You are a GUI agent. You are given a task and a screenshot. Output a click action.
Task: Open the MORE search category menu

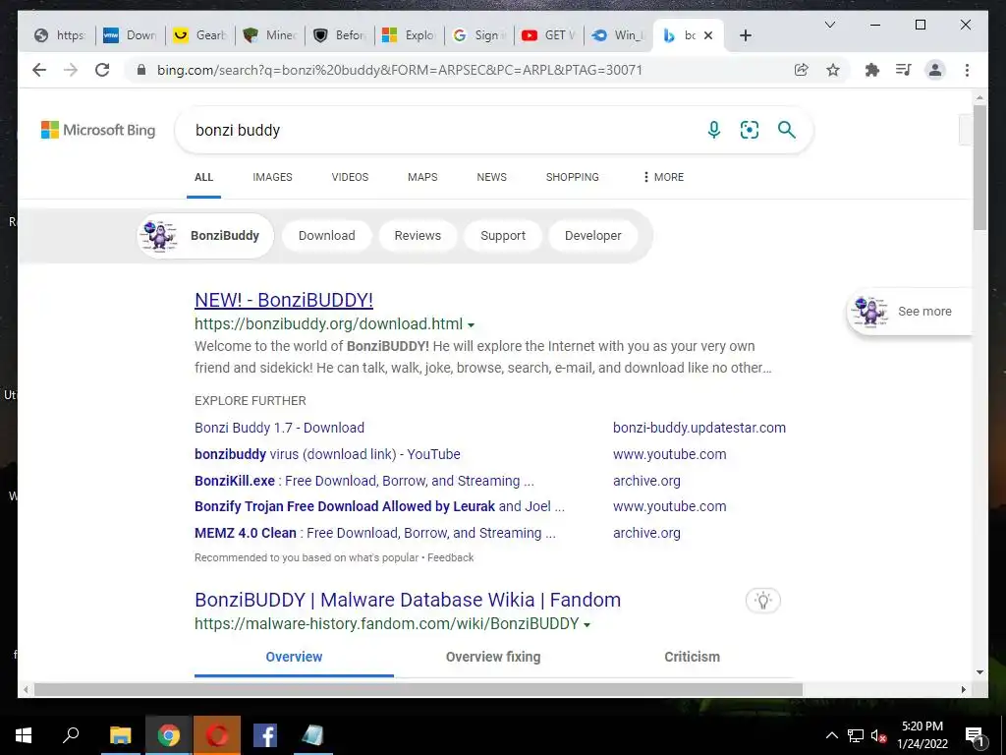(x=663, y=177)
